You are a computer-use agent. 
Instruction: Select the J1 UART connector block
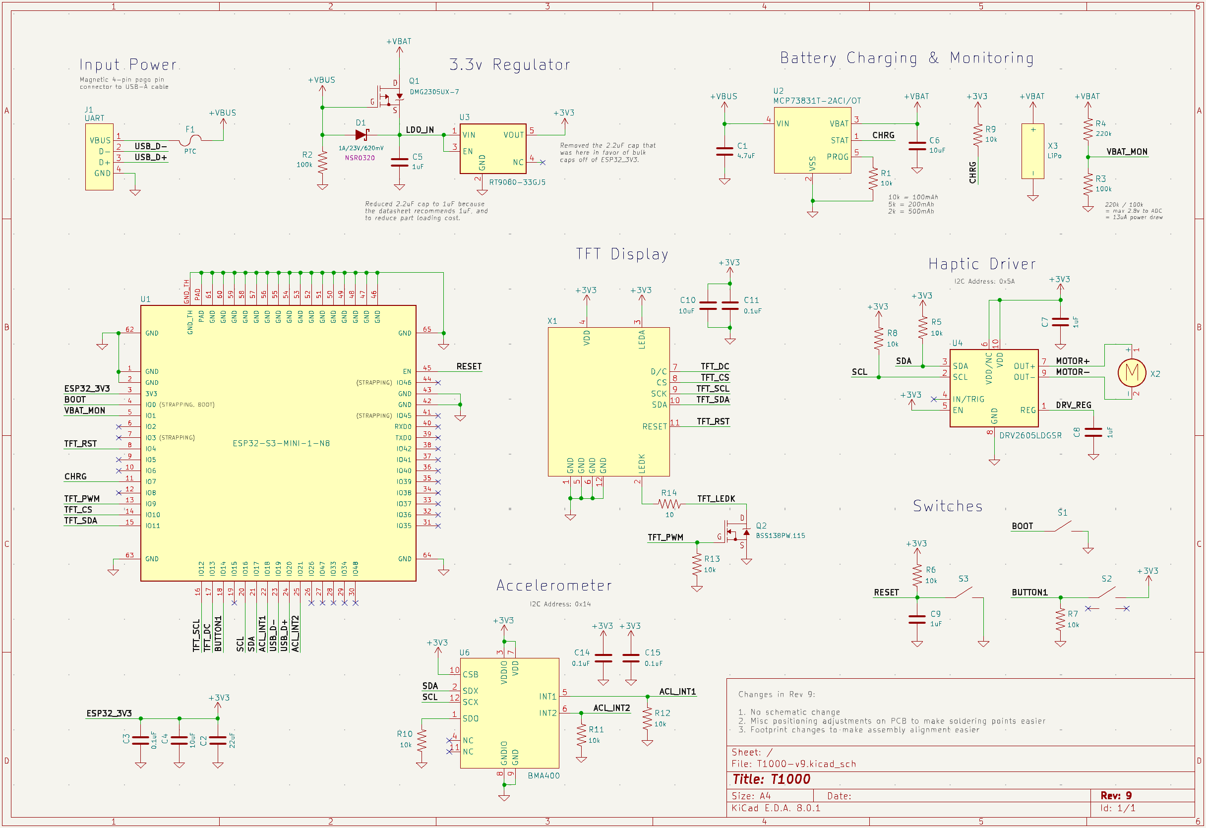click(99, 157)
